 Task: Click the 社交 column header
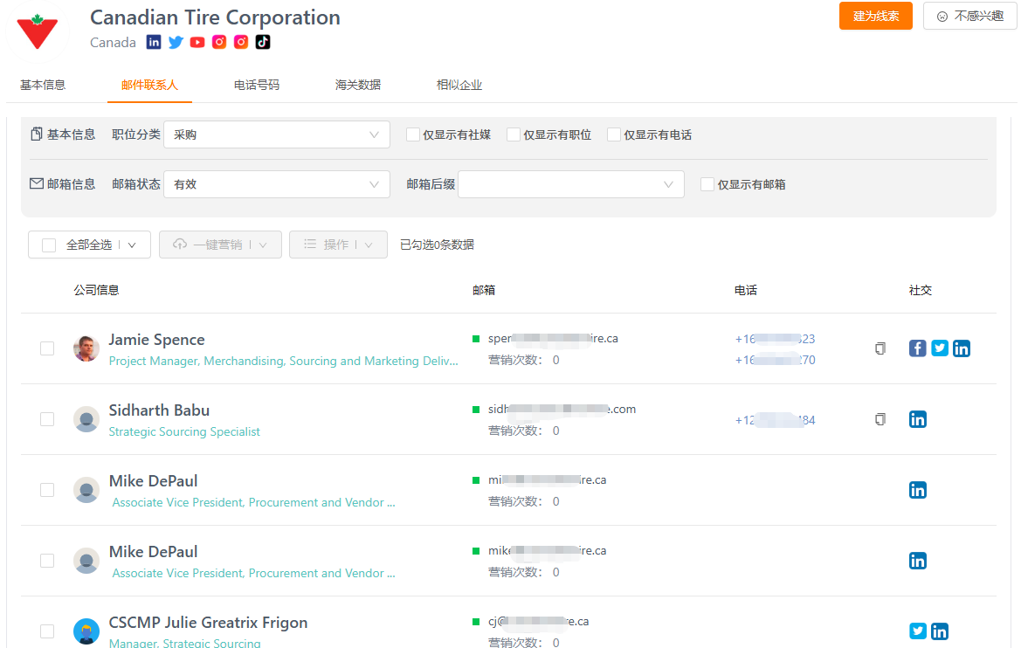click(920, 290)
